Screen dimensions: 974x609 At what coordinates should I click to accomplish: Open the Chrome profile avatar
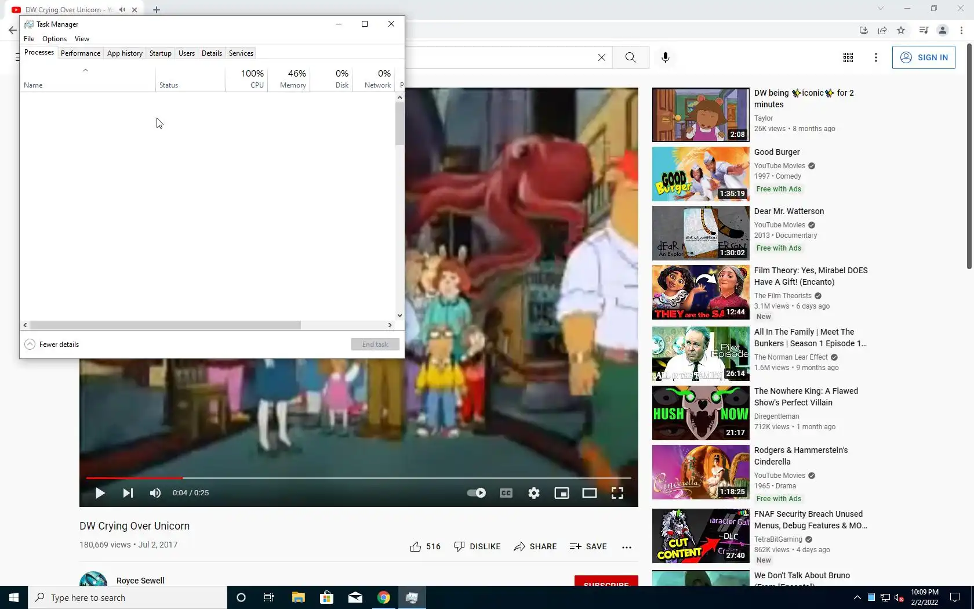pos(943,30)
